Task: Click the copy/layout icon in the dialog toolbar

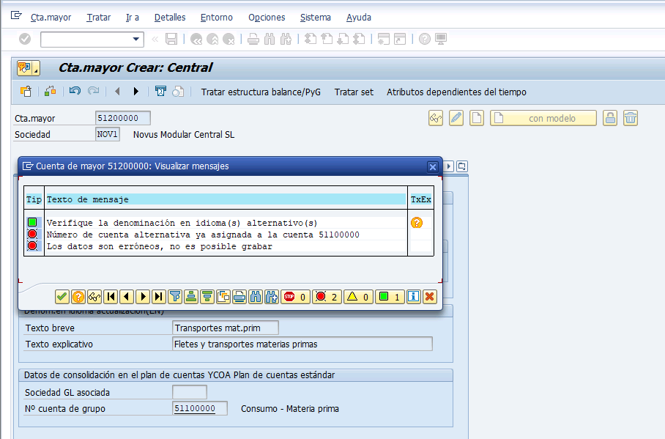Action: (223, 297)
